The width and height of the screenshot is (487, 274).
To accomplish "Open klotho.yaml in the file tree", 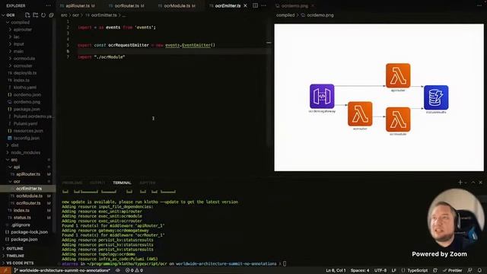I will pos(25,88).
